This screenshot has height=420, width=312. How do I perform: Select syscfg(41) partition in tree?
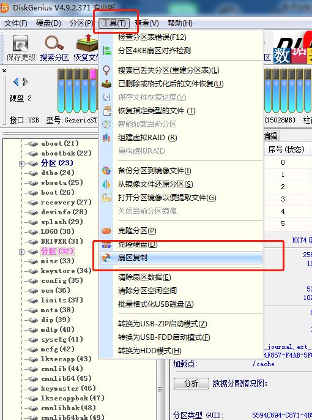[x=62, y=339]
